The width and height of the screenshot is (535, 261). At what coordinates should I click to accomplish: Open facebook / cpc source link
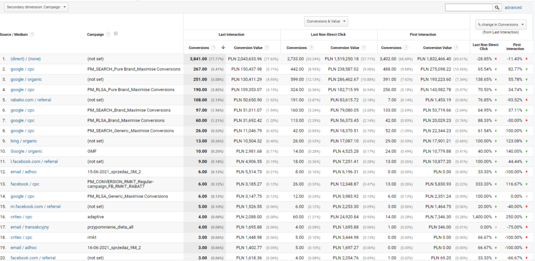click(25, 184)
